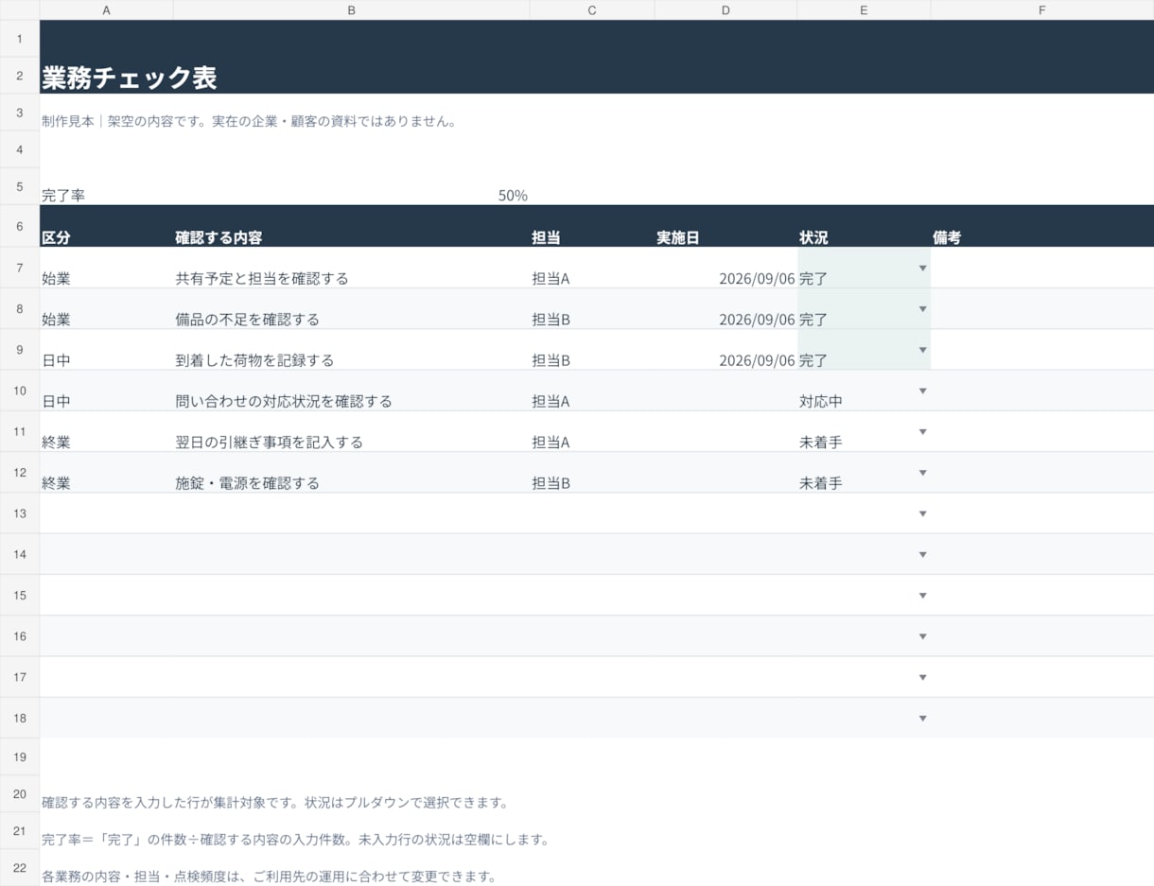Open the 対応中 status dropdown arrow
Viewport: 1154px width, 886px height.
(922, 391)
